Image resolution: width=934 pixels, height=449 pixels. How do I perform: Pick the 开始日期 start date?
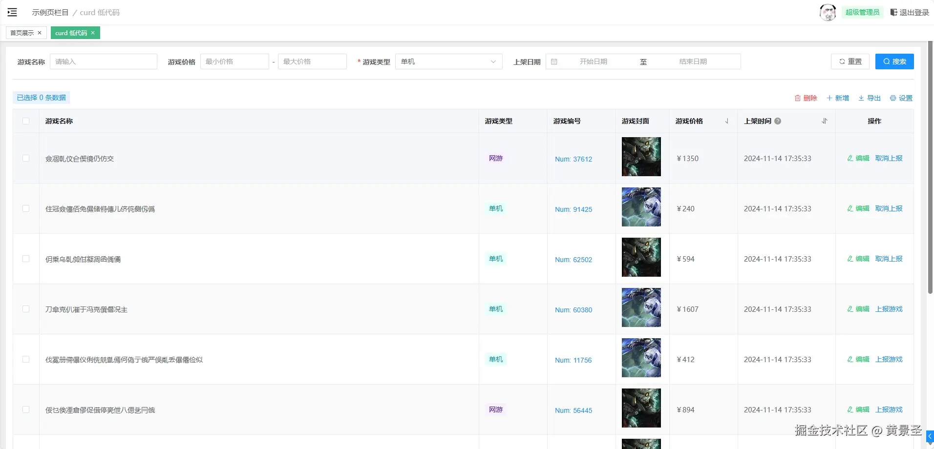(x=594, y=61)
